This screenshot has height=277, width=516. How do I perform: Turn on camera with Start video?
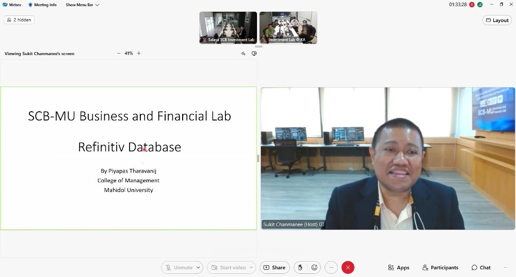(x=228, y=268)
